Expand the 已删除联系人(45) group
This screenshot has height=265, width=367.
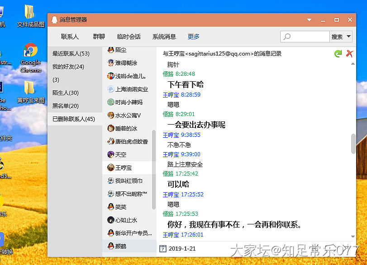coord(74,119)
